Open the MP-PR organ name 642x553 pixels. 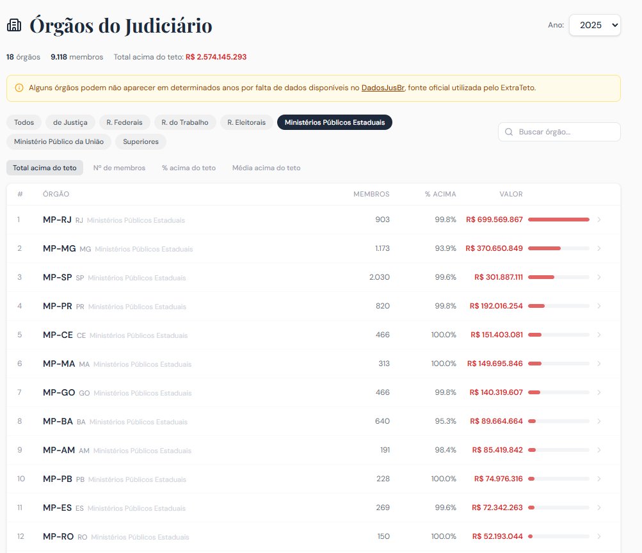pos(58,306)
